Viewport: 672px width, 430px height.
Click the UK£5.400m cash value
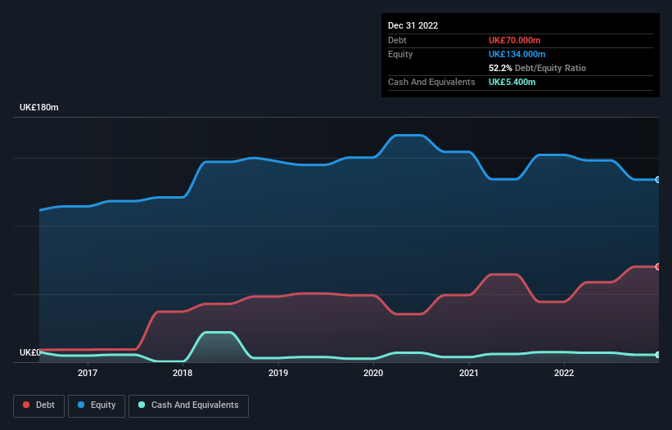512,82
